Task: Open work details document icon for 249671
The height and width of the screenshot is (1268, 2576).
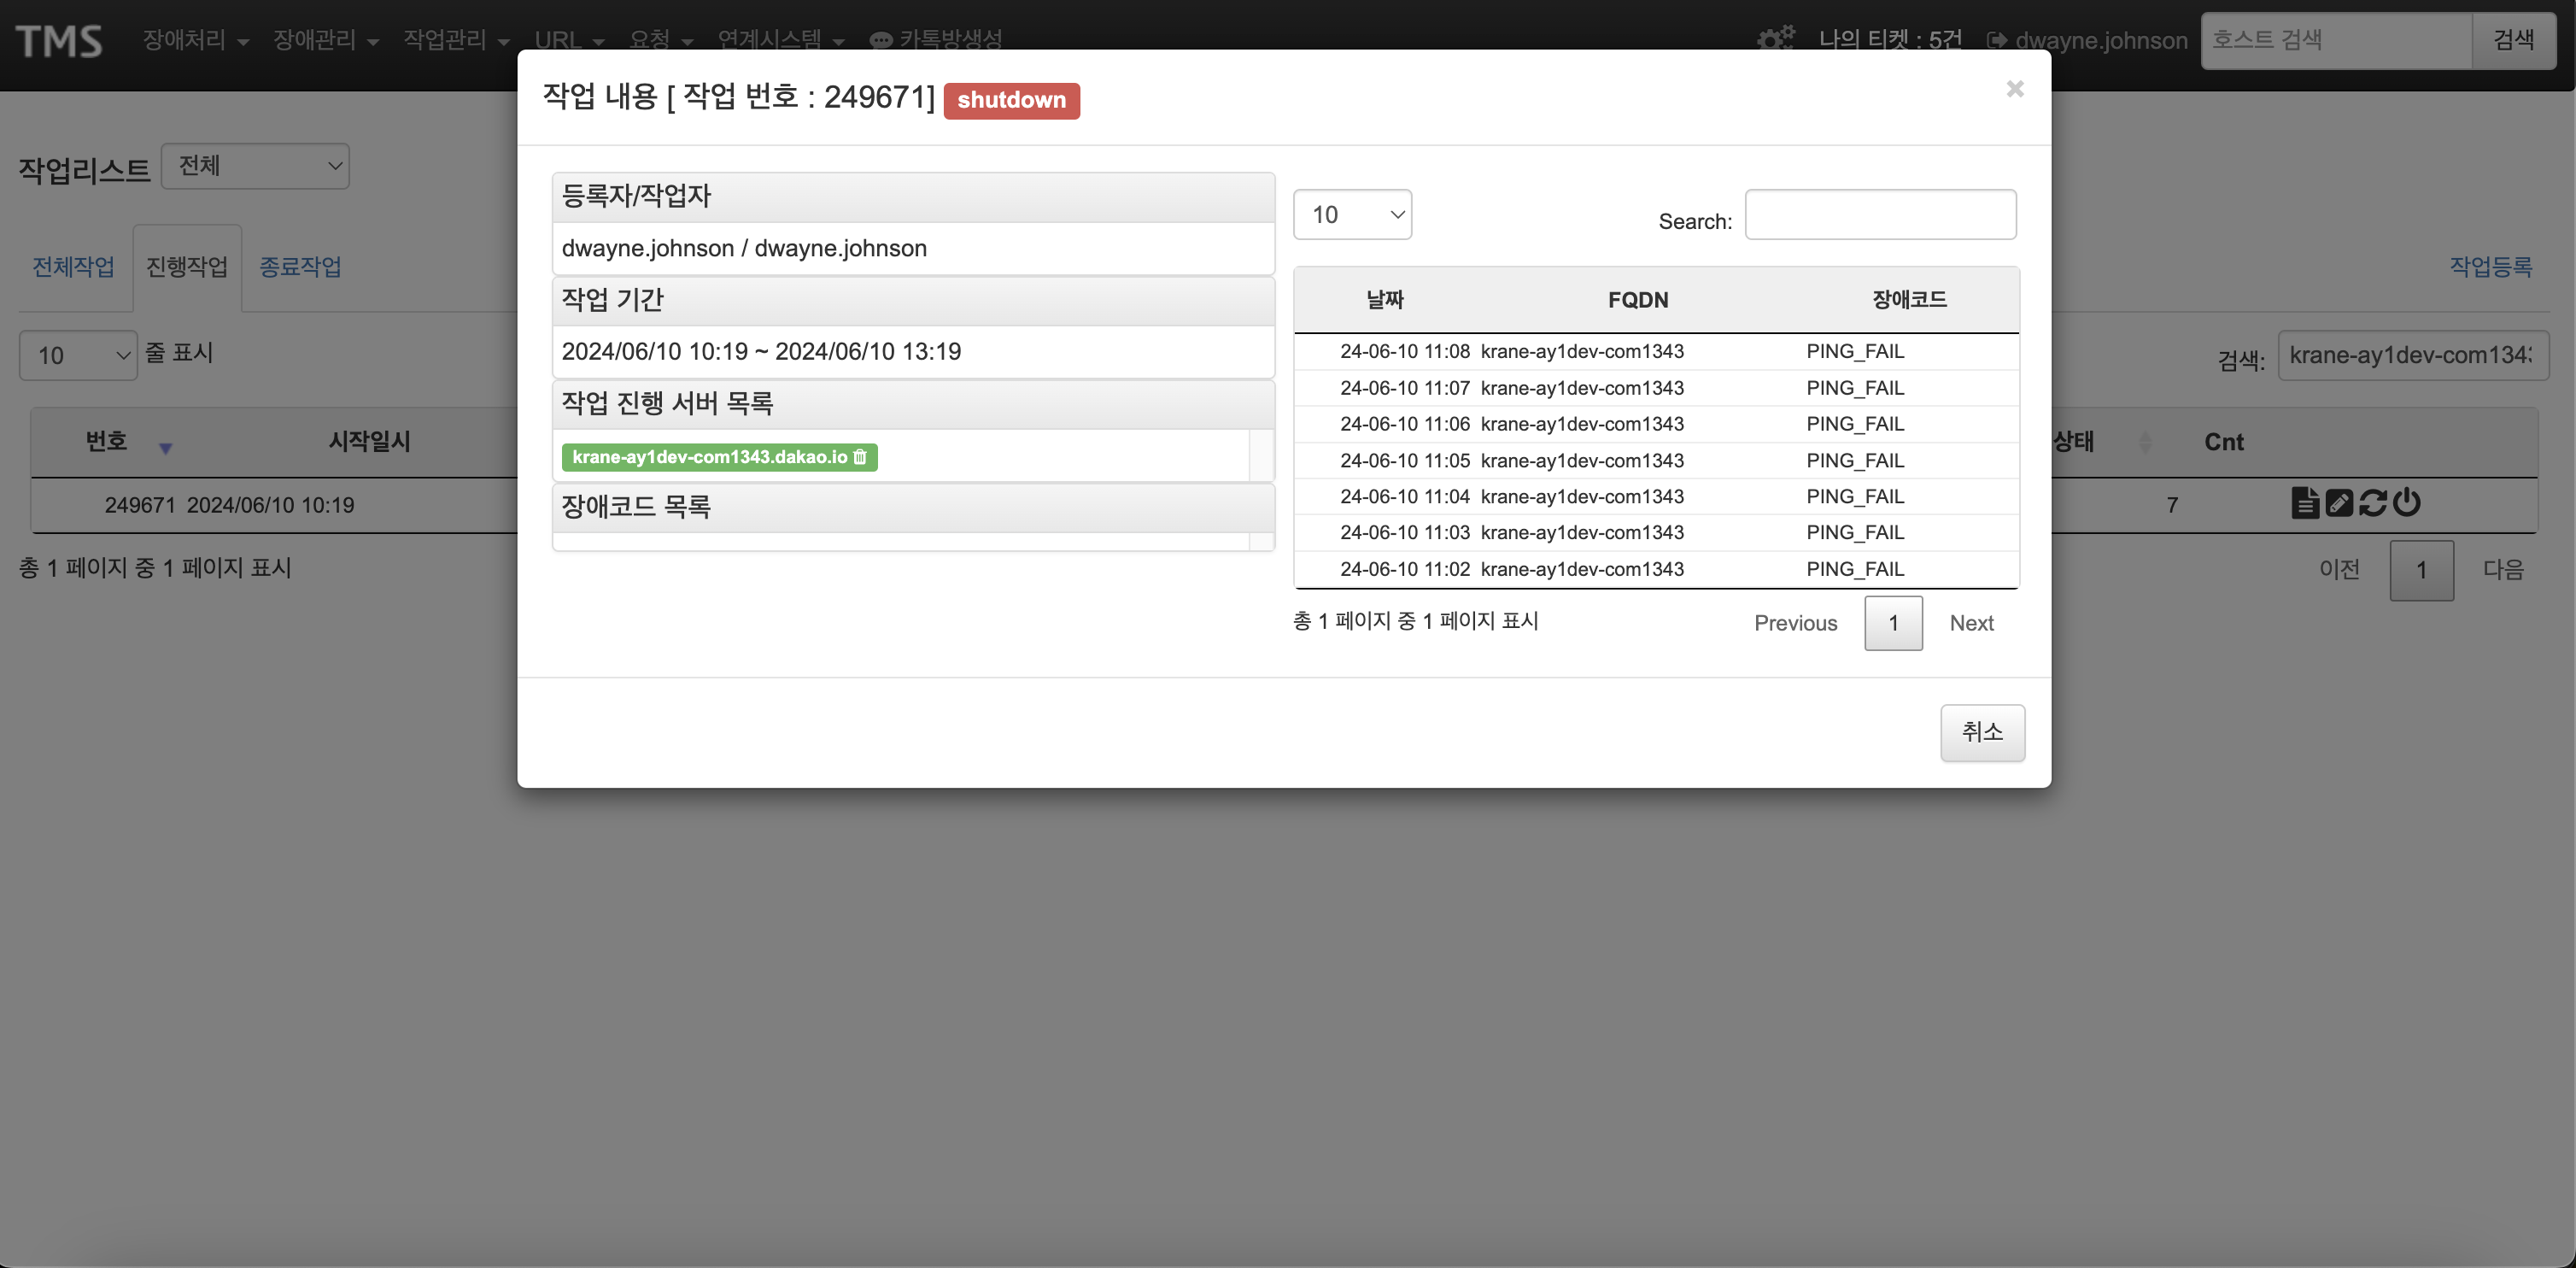Action: click(2304, 502)
